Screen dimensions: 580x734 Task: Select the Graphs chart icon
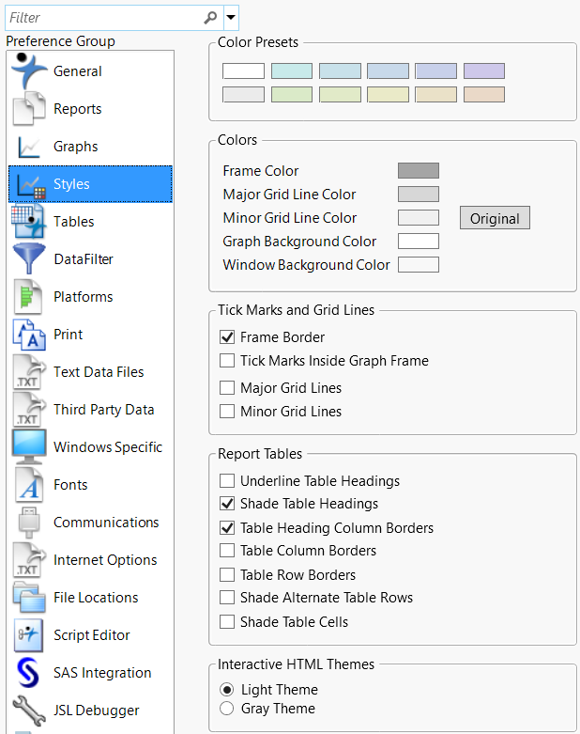point(29,147)
